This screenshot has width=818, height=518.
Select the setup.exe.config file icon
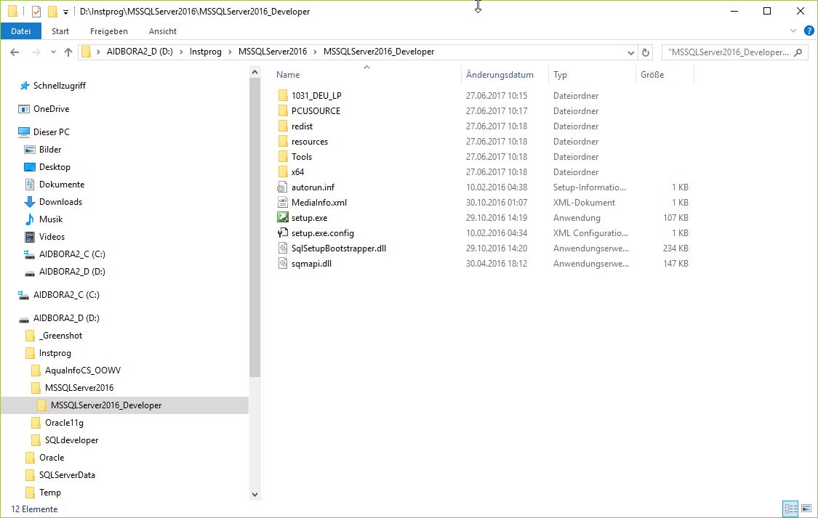click(x=283, y=233)
